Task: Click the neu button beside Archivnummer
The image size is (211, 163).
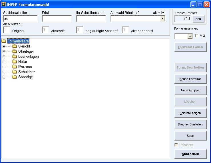Action: 198,19
